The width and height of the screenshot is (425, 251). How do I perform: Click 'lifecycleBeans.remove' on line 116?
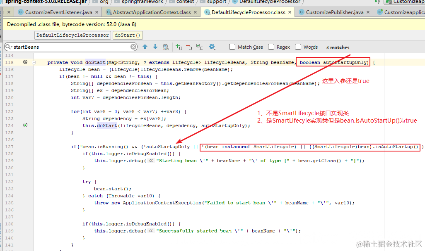coord(171,69)
